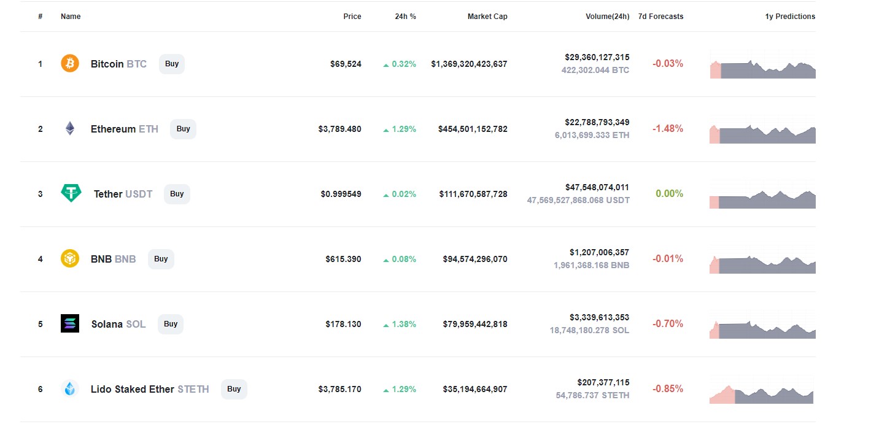871x424 pixels.
Task: Sort by Market Cap column header
Action: coord(487,17)
